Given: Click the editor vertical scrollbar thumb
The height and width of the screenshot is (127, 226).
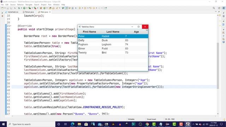Looking at the screenshot, I should [x=218, y=66].
